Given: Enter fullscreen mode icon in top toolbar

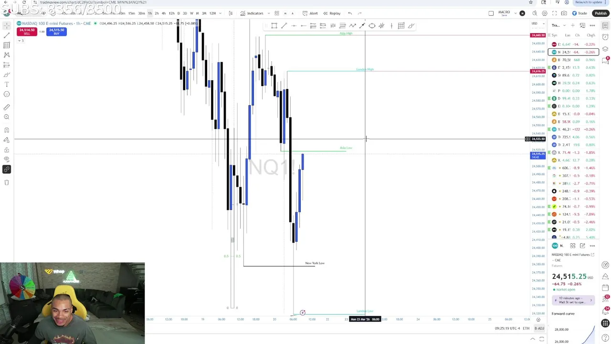Looking at the screenshot, I should coord(554,13).
